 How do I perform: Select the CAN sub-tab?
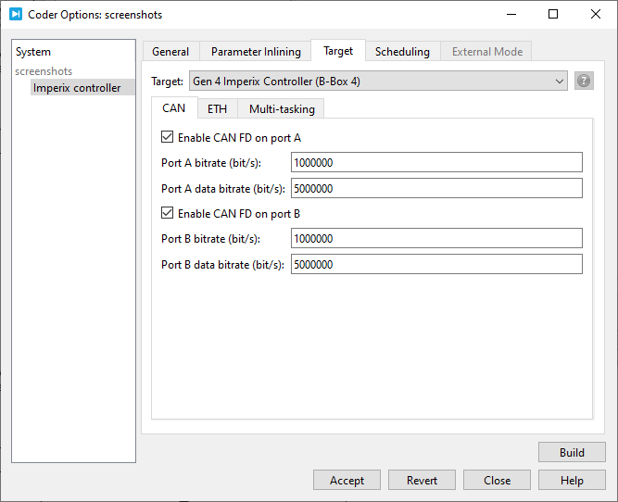[173, 107]
